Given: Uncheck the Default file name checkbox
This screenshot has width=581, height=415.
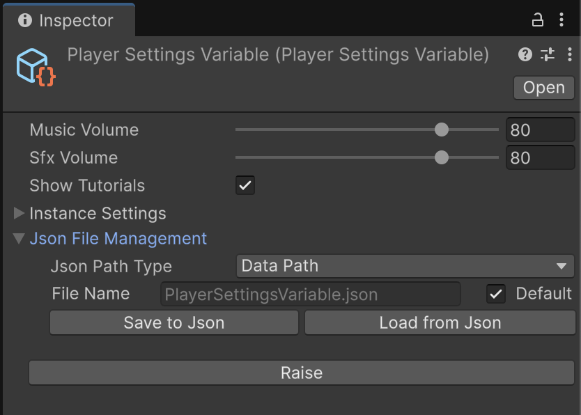Looking at the screenshot, I should coord(496,293).
